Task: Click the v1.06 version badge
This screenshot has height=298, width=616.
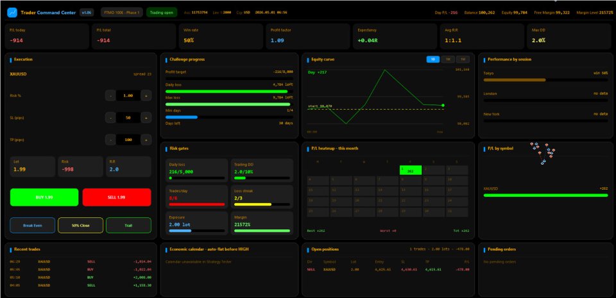Action: tap(87, 13)
